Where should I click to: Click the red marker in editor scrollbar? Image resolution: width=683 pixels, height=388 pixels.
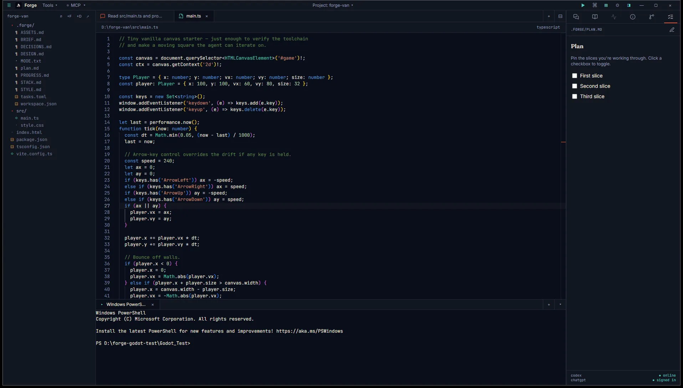[563, 142]
